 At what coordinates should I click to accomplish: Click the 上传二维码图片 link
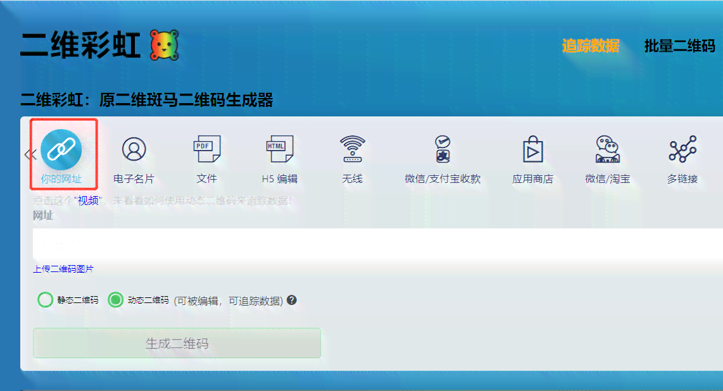pos(63,269)
